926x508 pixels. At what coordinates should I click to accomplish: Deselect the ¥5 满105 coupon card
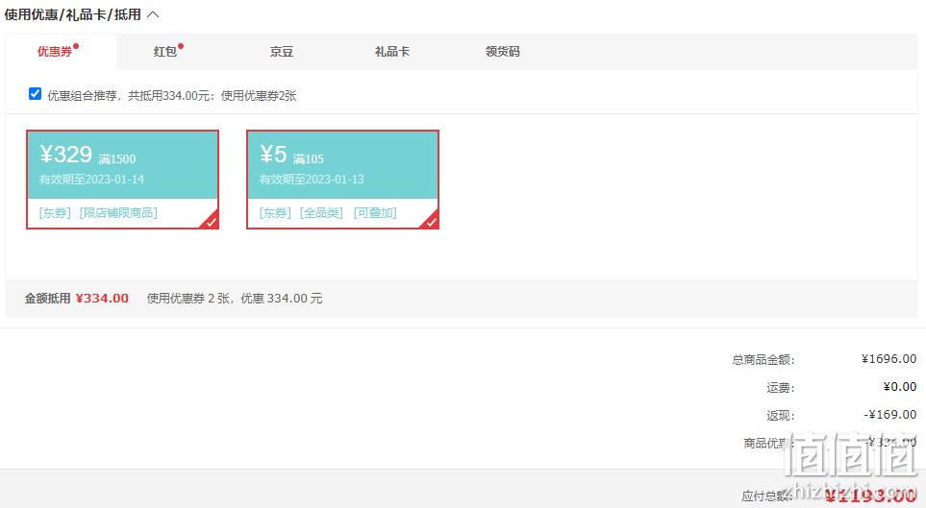342,180
